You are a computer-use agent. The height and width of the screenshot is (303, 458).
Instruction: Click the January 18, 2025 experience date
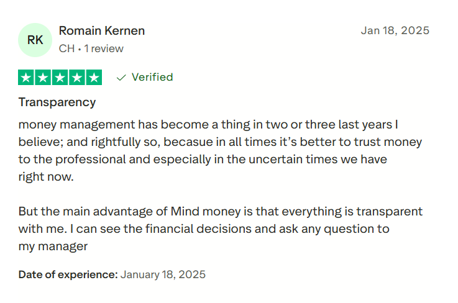[163, 274]
